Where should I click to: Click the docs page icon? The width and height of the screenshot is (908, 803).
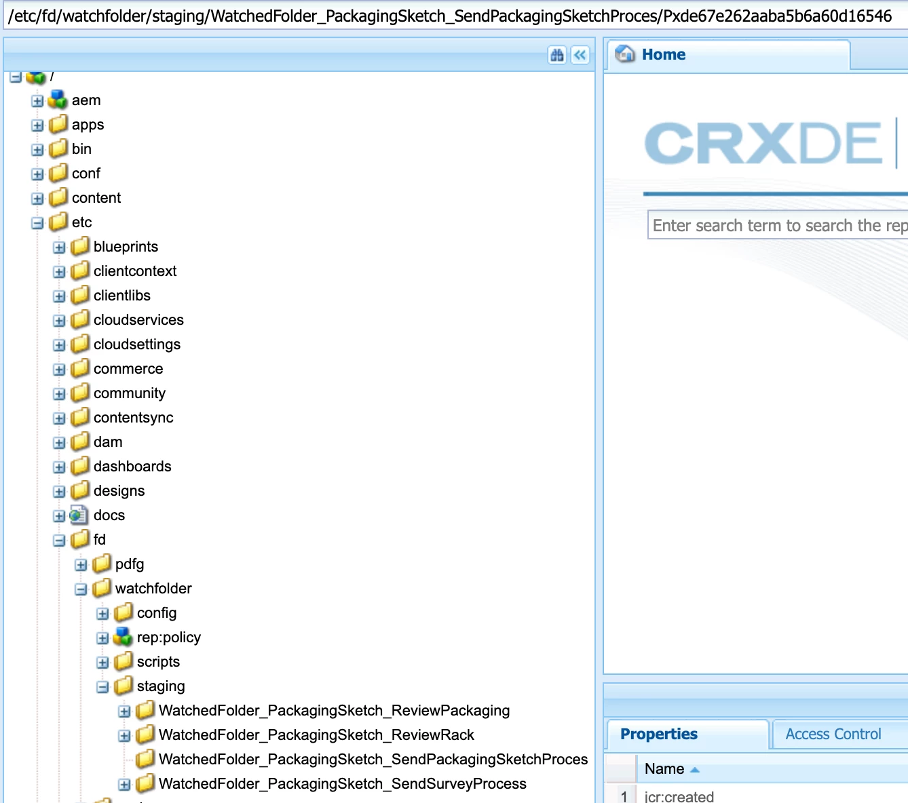[79, 515]
